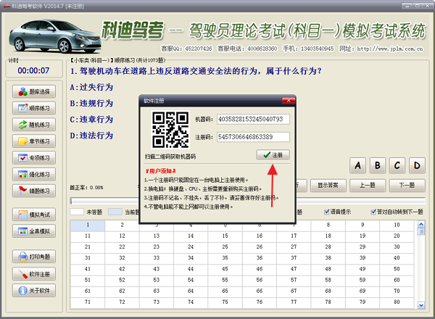This screenshot has height=319, width=435.
Task: Click the 00:00:07 timer display
Action: (x=33, y=71)
